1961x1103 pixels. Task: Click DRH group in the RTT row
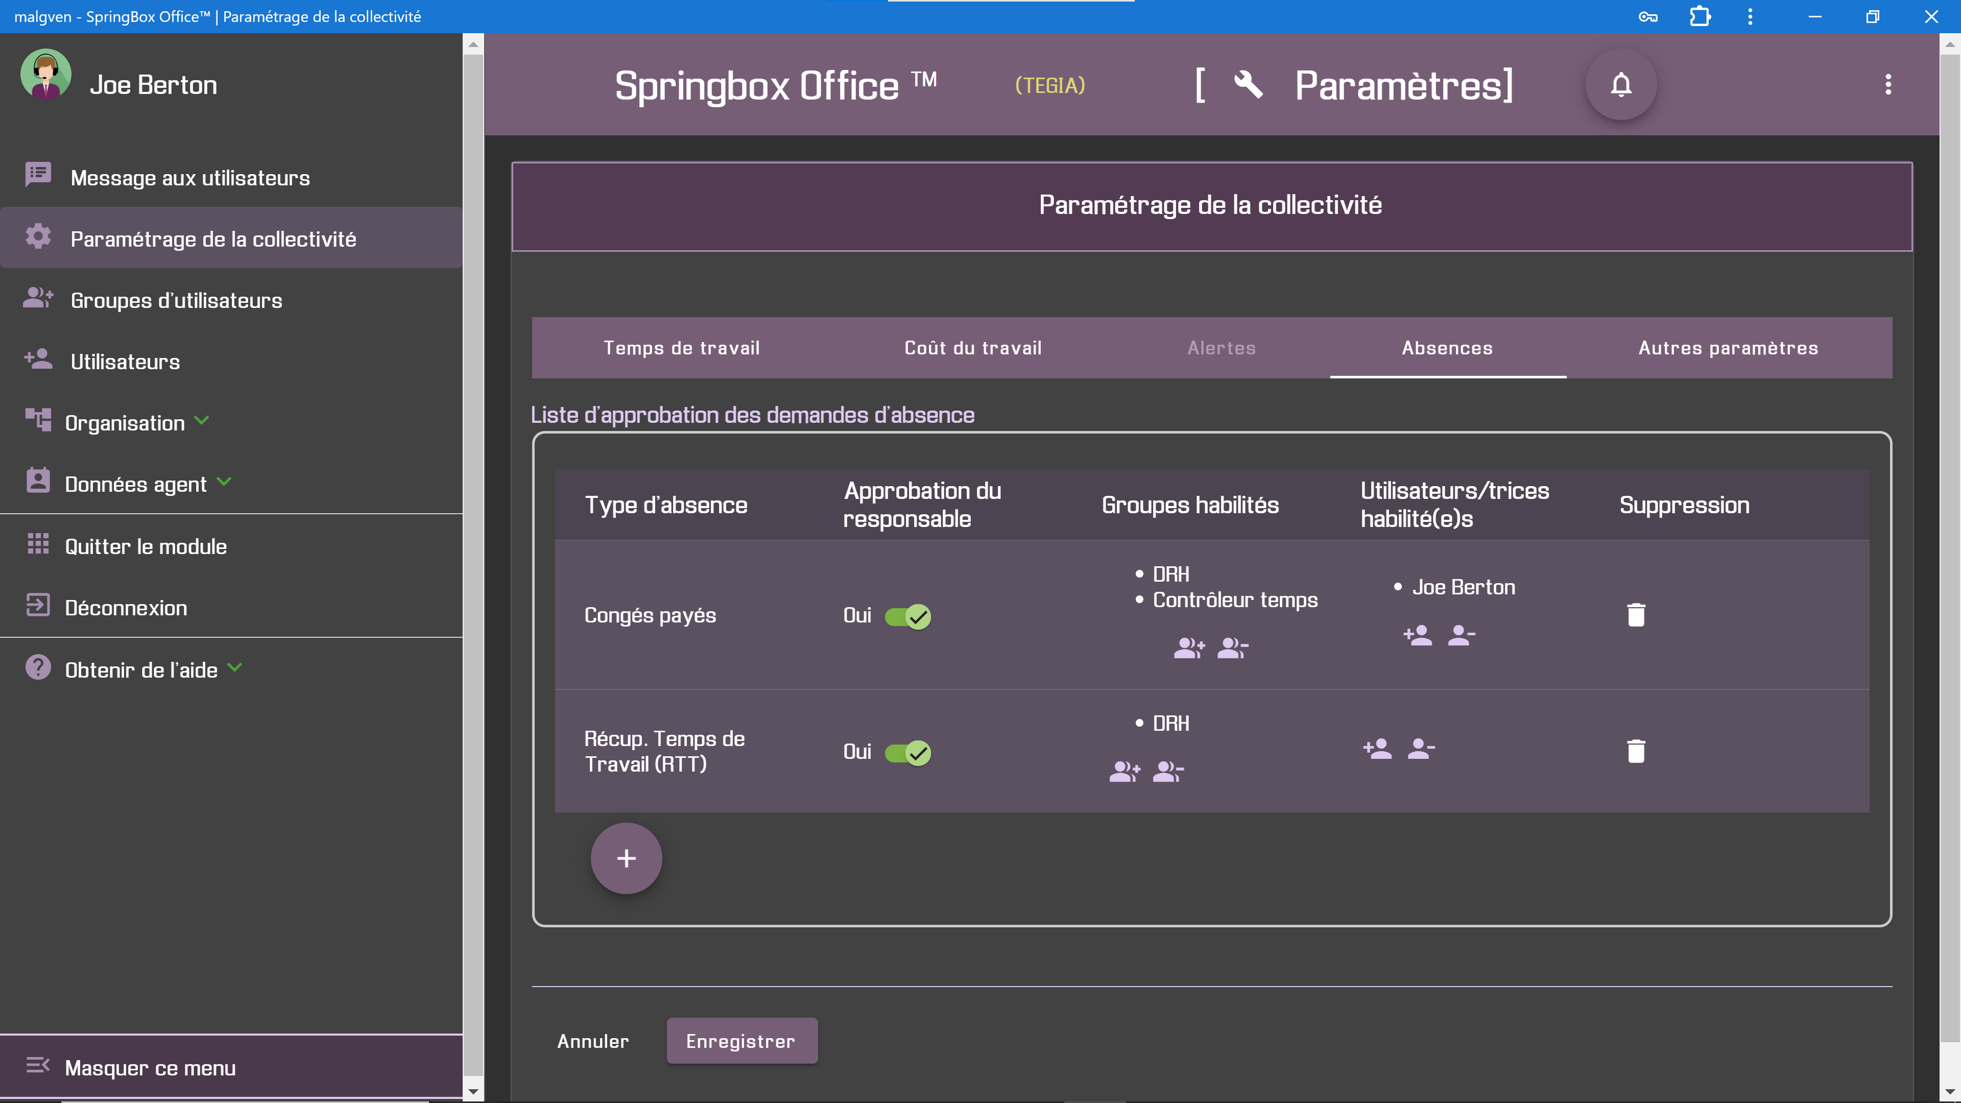click(1171, 723)
